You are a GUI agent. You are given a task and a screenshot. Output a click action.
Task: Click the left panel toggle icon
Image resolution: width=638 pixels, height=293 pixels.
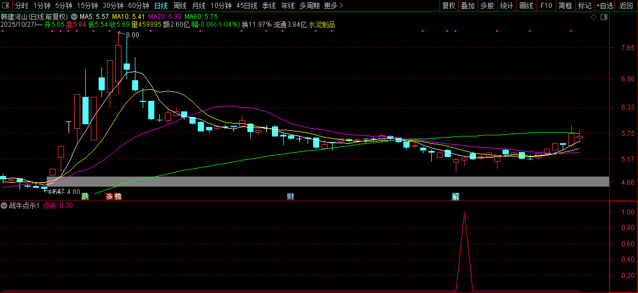[6, 6]
